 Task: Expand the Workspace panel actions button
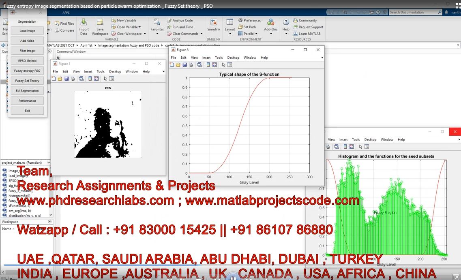click(50, 222)
